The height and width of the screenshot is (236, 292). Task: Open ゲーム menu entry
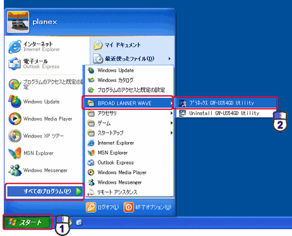(130, 123)
